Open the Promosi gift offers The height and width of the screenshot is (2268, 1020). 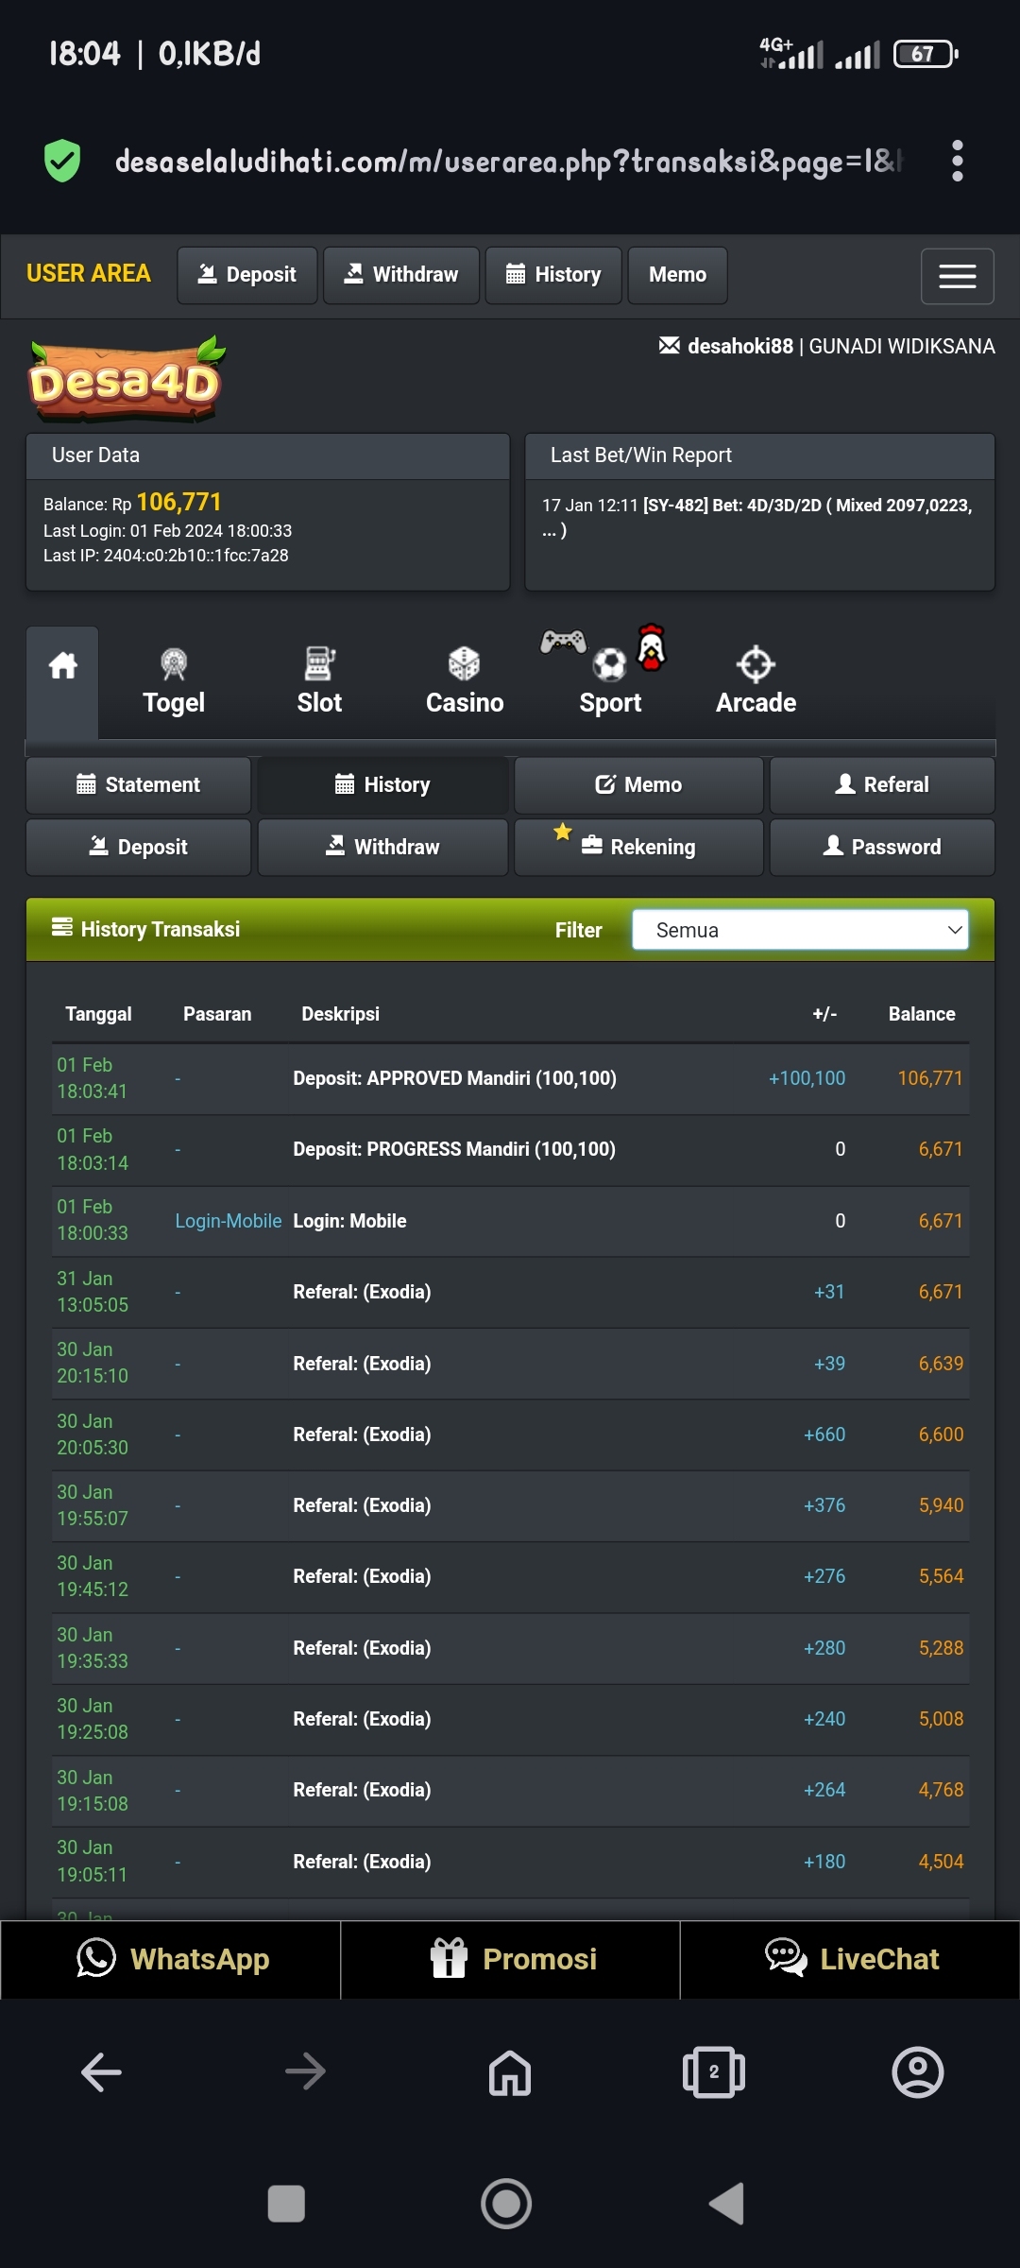tap(511, 1959)
